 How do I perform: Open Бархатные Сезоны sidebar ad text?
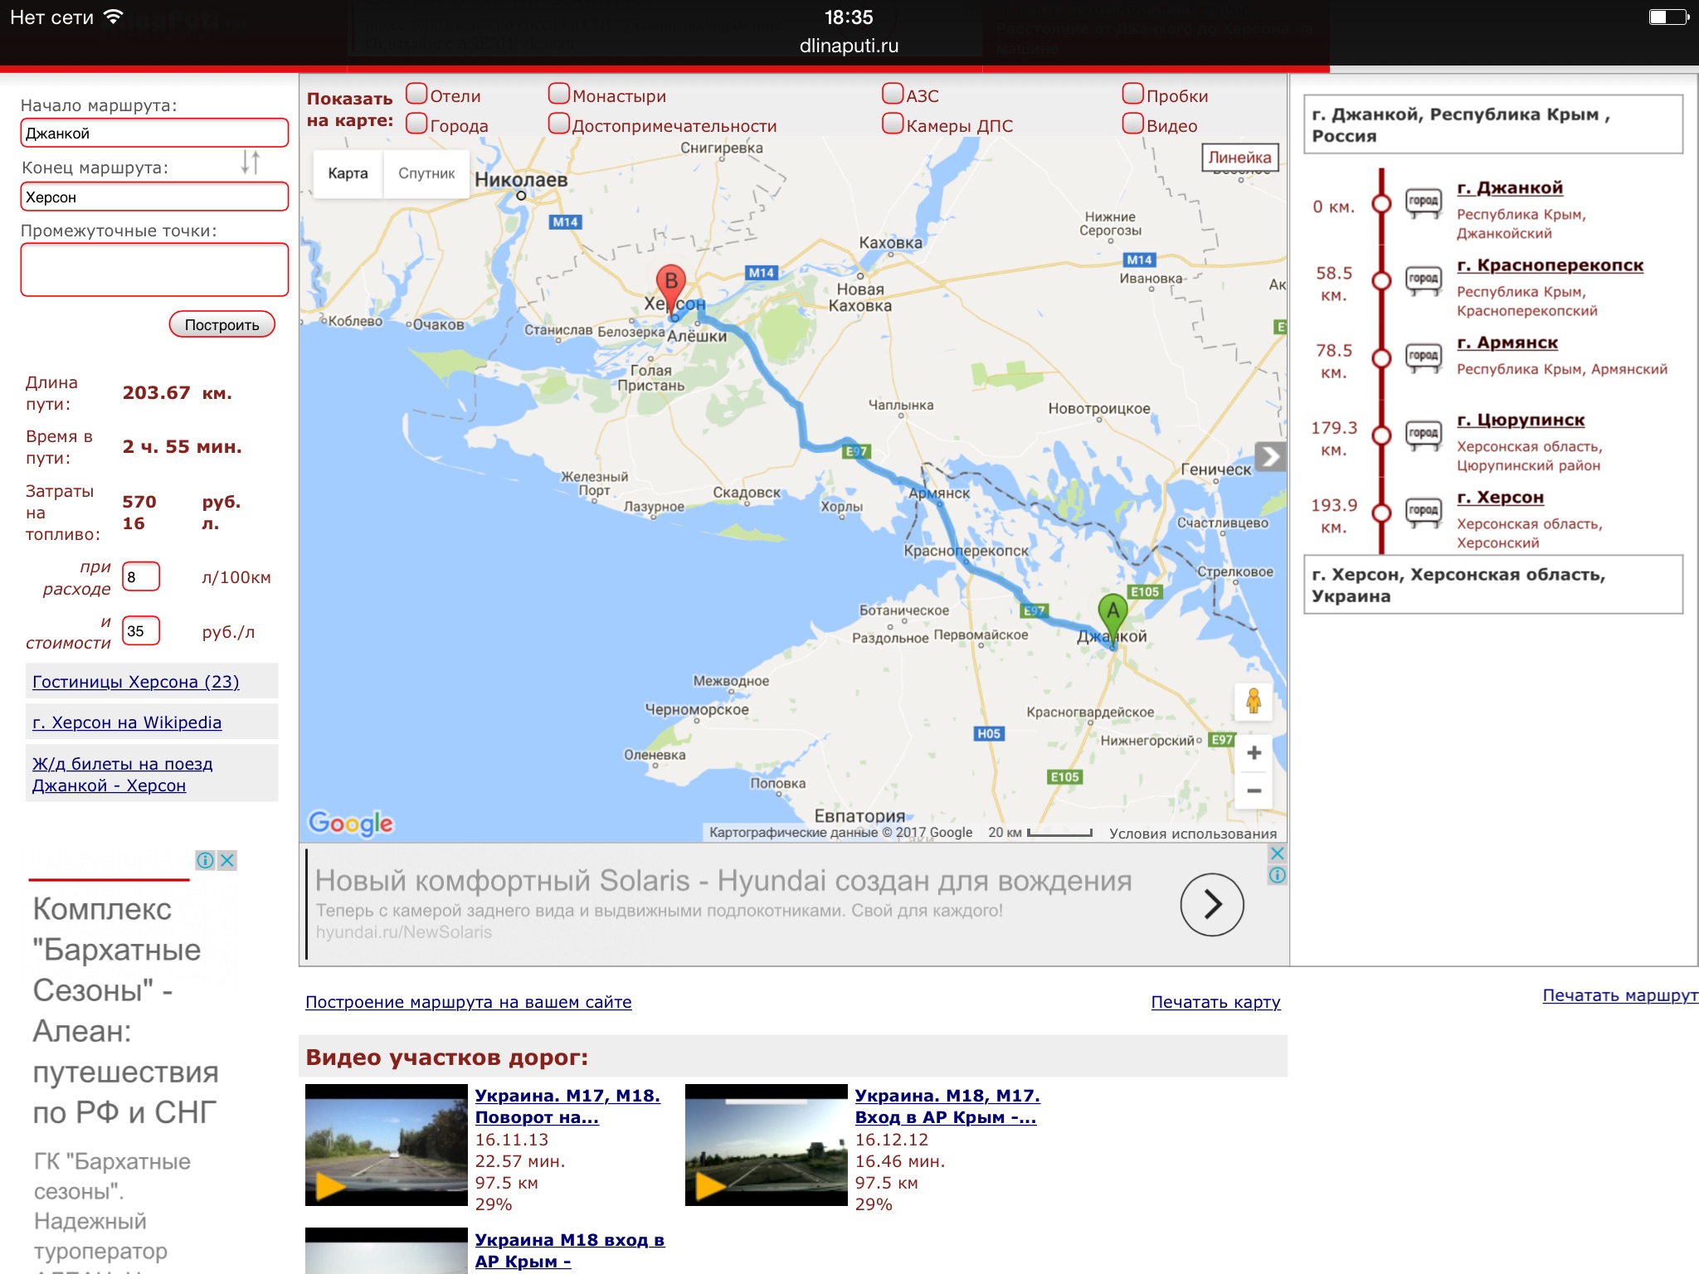125,1010
